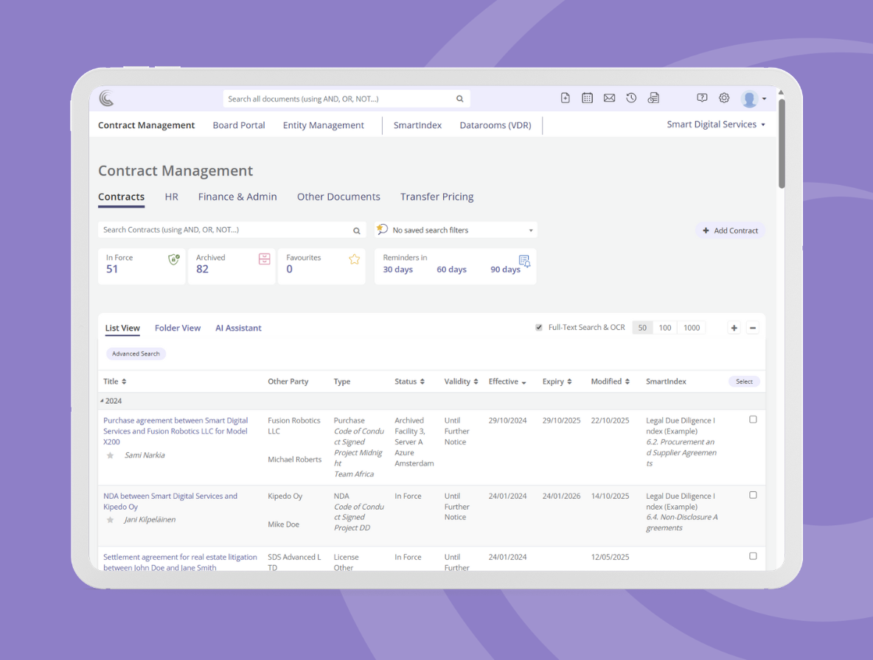
Task: Open the document log icon in toolbar
Action: [x=653, y=97]
